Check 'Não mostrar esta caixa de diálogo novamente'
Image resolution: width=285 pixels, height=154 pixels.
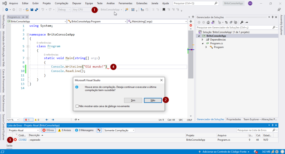pyautogui.click(x=77, y=106)
